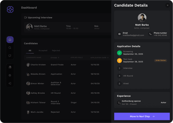Click Nishant Talwar's avatar
This screenshot has width=173, height=123.
[x=28, y=103]
